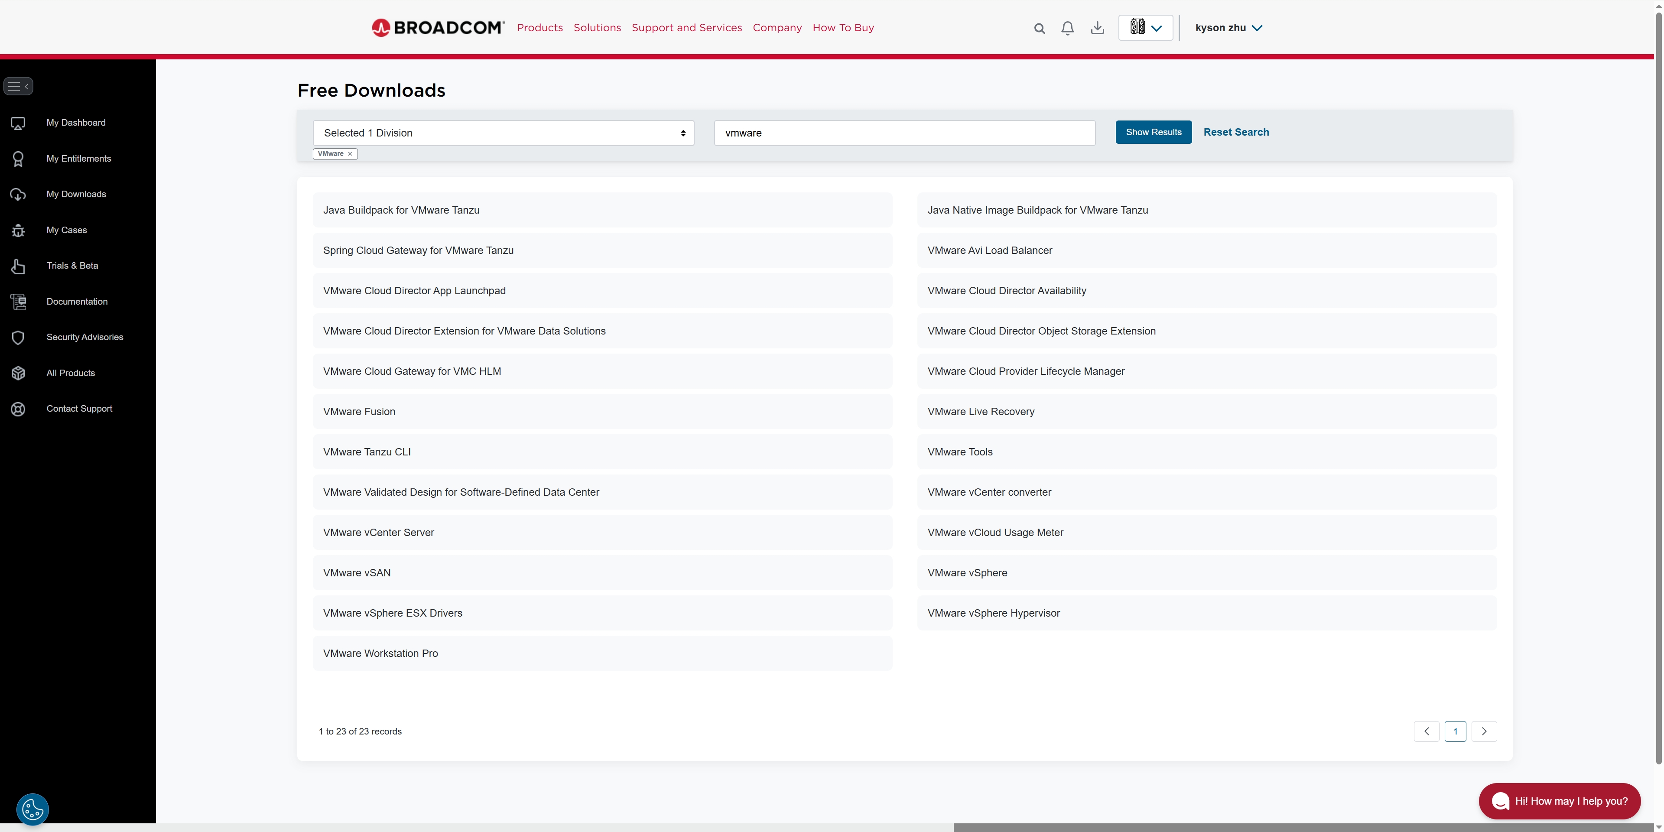1664x832 pixels.
Task: Open VMware Tools downloads
Action: 1206,452
